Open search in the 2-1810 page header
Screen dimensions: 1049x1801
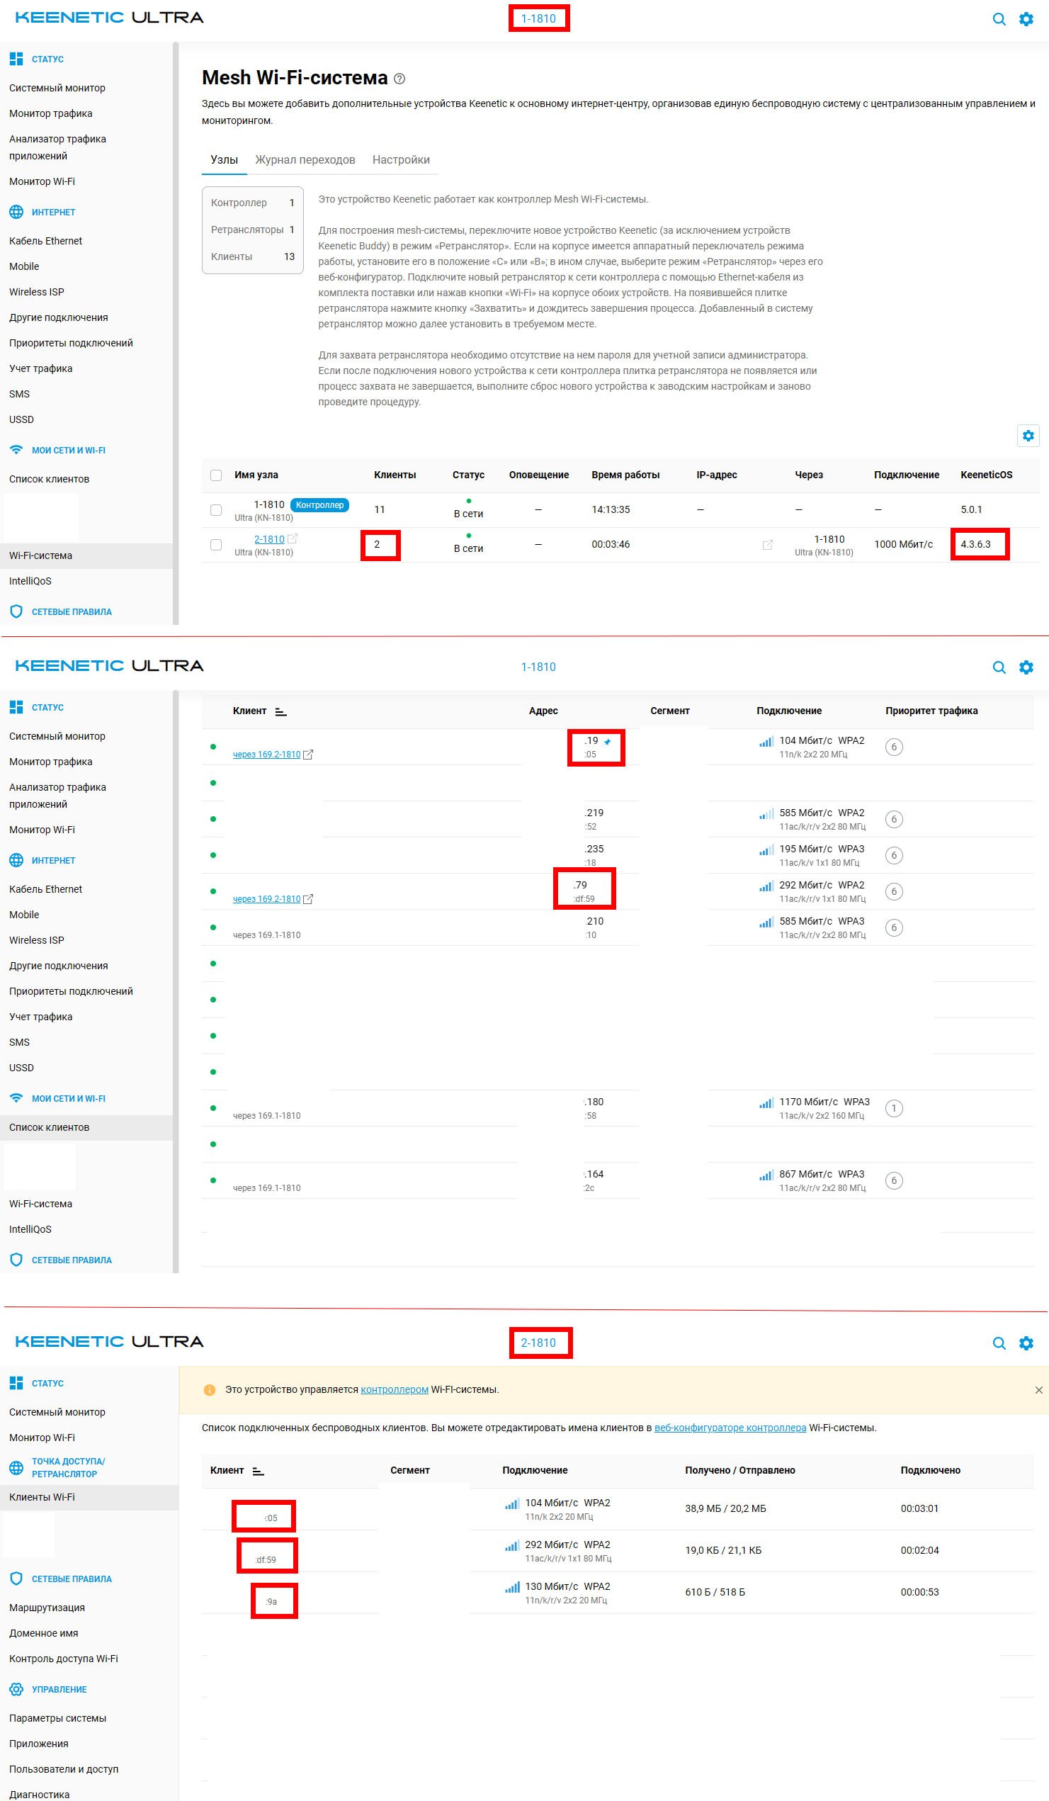coord(999,1342)
